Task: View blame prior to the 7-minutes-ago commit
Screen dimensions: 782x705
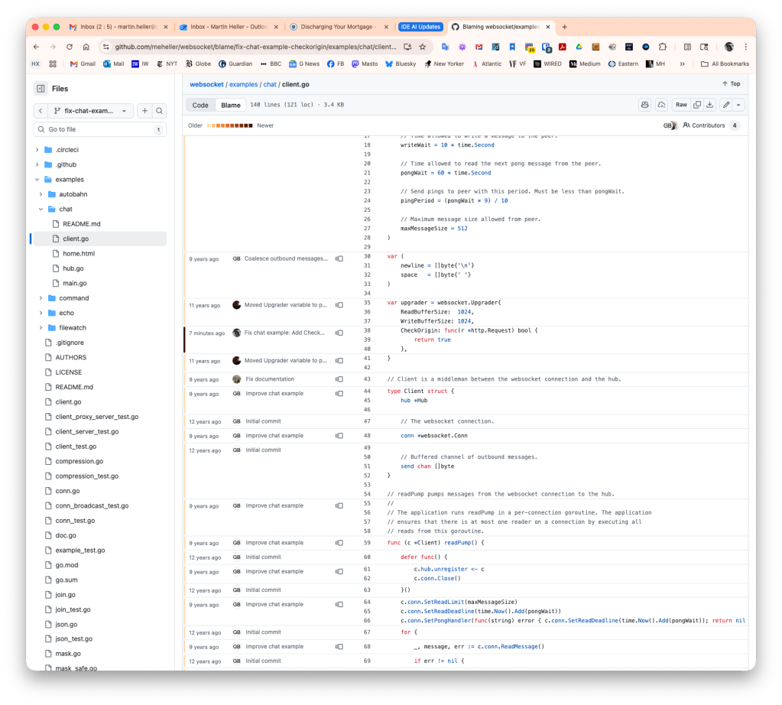Action: click(339, 333)
